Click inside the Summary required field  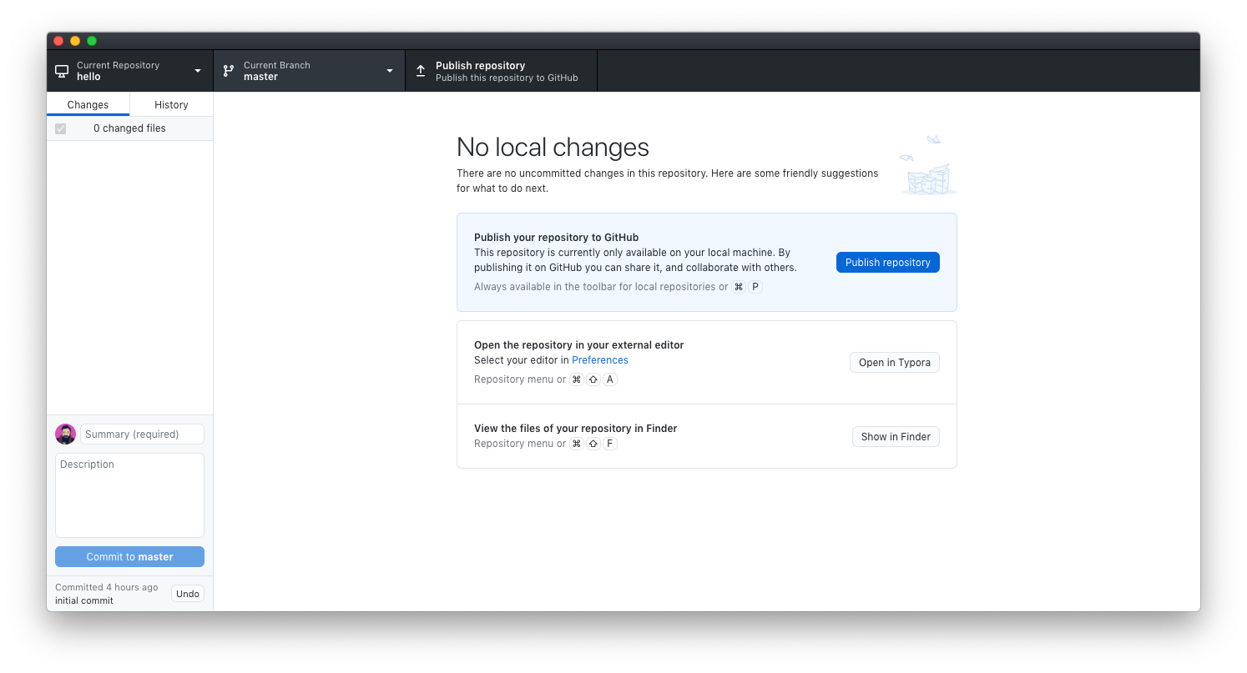(x=141, y=434)
